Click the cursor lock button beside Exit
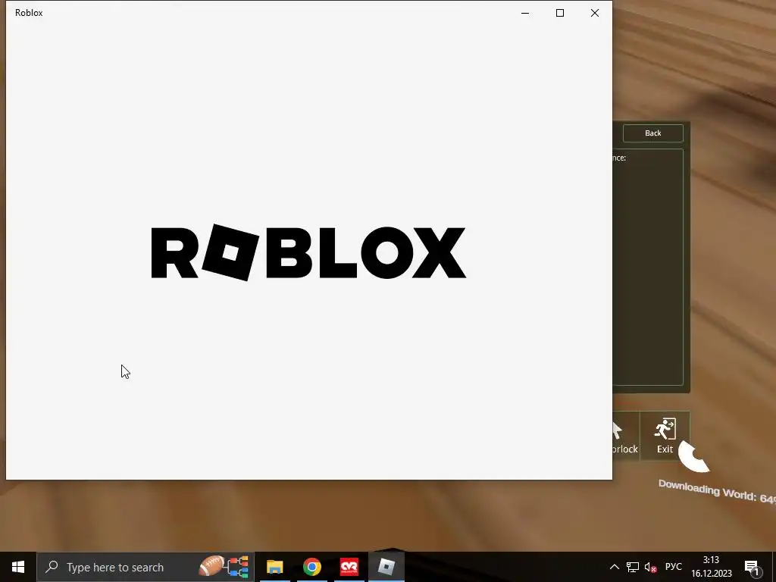The image size is (776, 582). (625, 436)
